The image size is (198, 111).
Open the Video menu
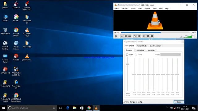(x=140, y=8)
